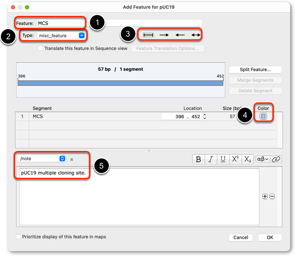The height and width of the screenshot is (256, 295).
Task: Click the Segment column header
Action: pos(42,108)
